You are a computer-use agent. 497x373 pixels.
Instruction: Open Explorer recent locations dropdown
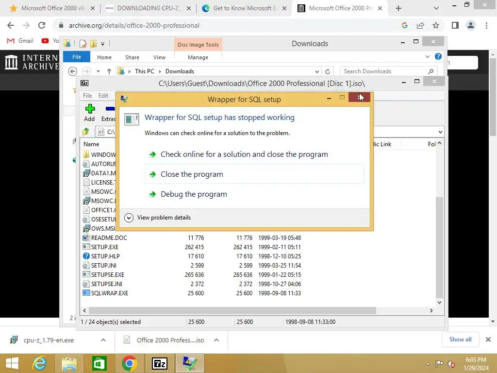98,71
